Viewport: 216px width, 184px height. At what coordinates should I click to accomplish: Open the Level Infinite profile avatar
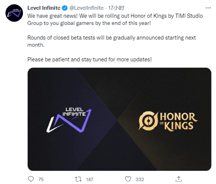click(x=14, y=13)
